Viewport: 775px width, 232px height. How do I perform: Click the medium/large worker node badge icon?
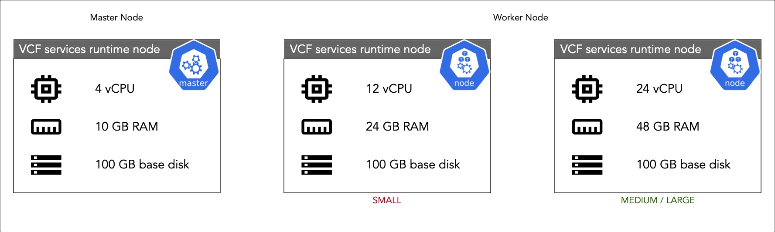735,65
